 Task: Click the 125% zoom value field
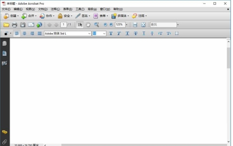(x=120, y=24)
